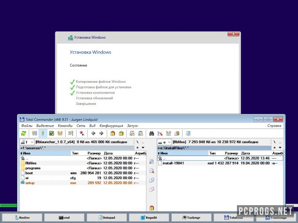Launch Regedit from the bottom bar

[x=149, y=217]
